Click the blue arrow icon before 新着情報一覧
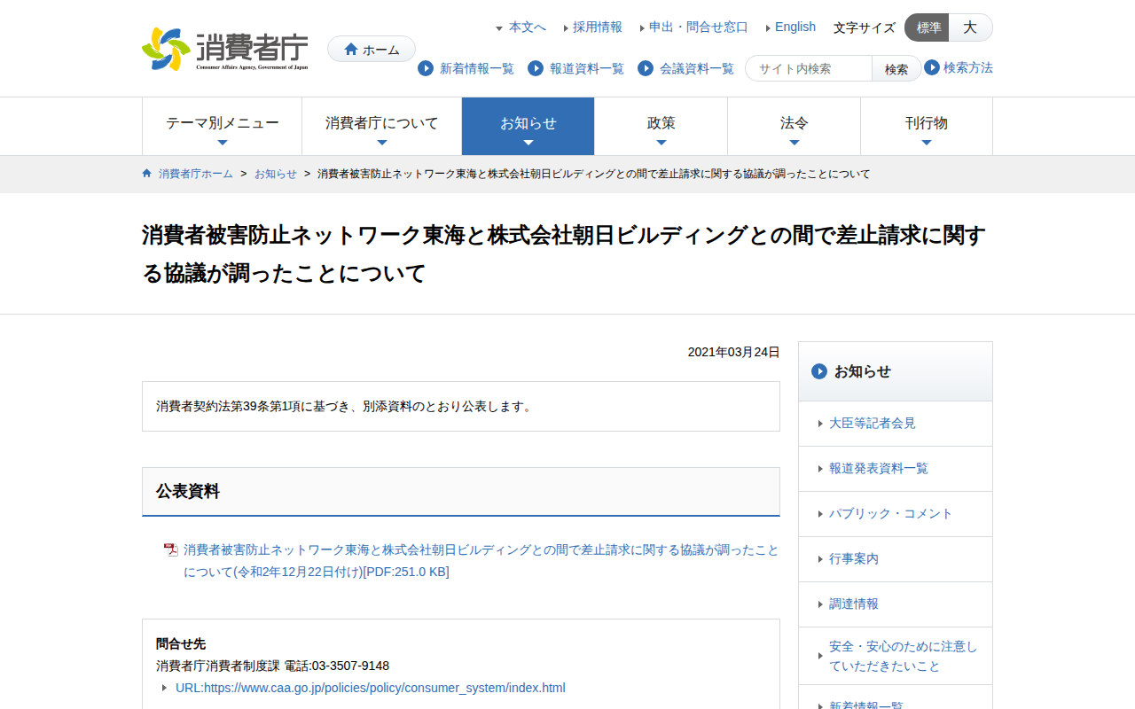Image resolution: width=1135 pixels, height=709 pixels. tap(427, 68)
